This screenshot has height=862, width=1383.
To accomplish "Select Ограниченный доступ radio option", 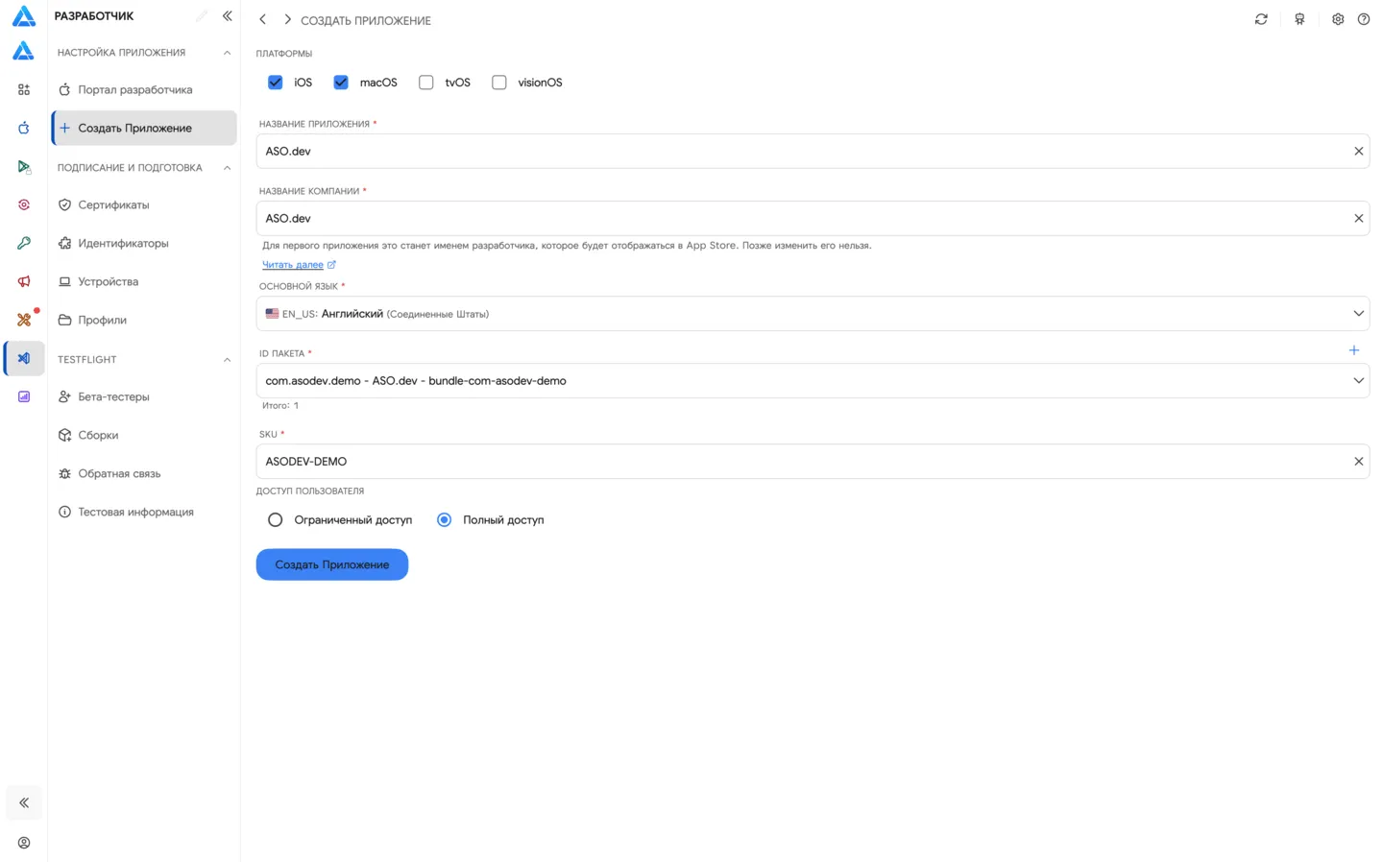I will pyautogui.click(x=276, y=520).
